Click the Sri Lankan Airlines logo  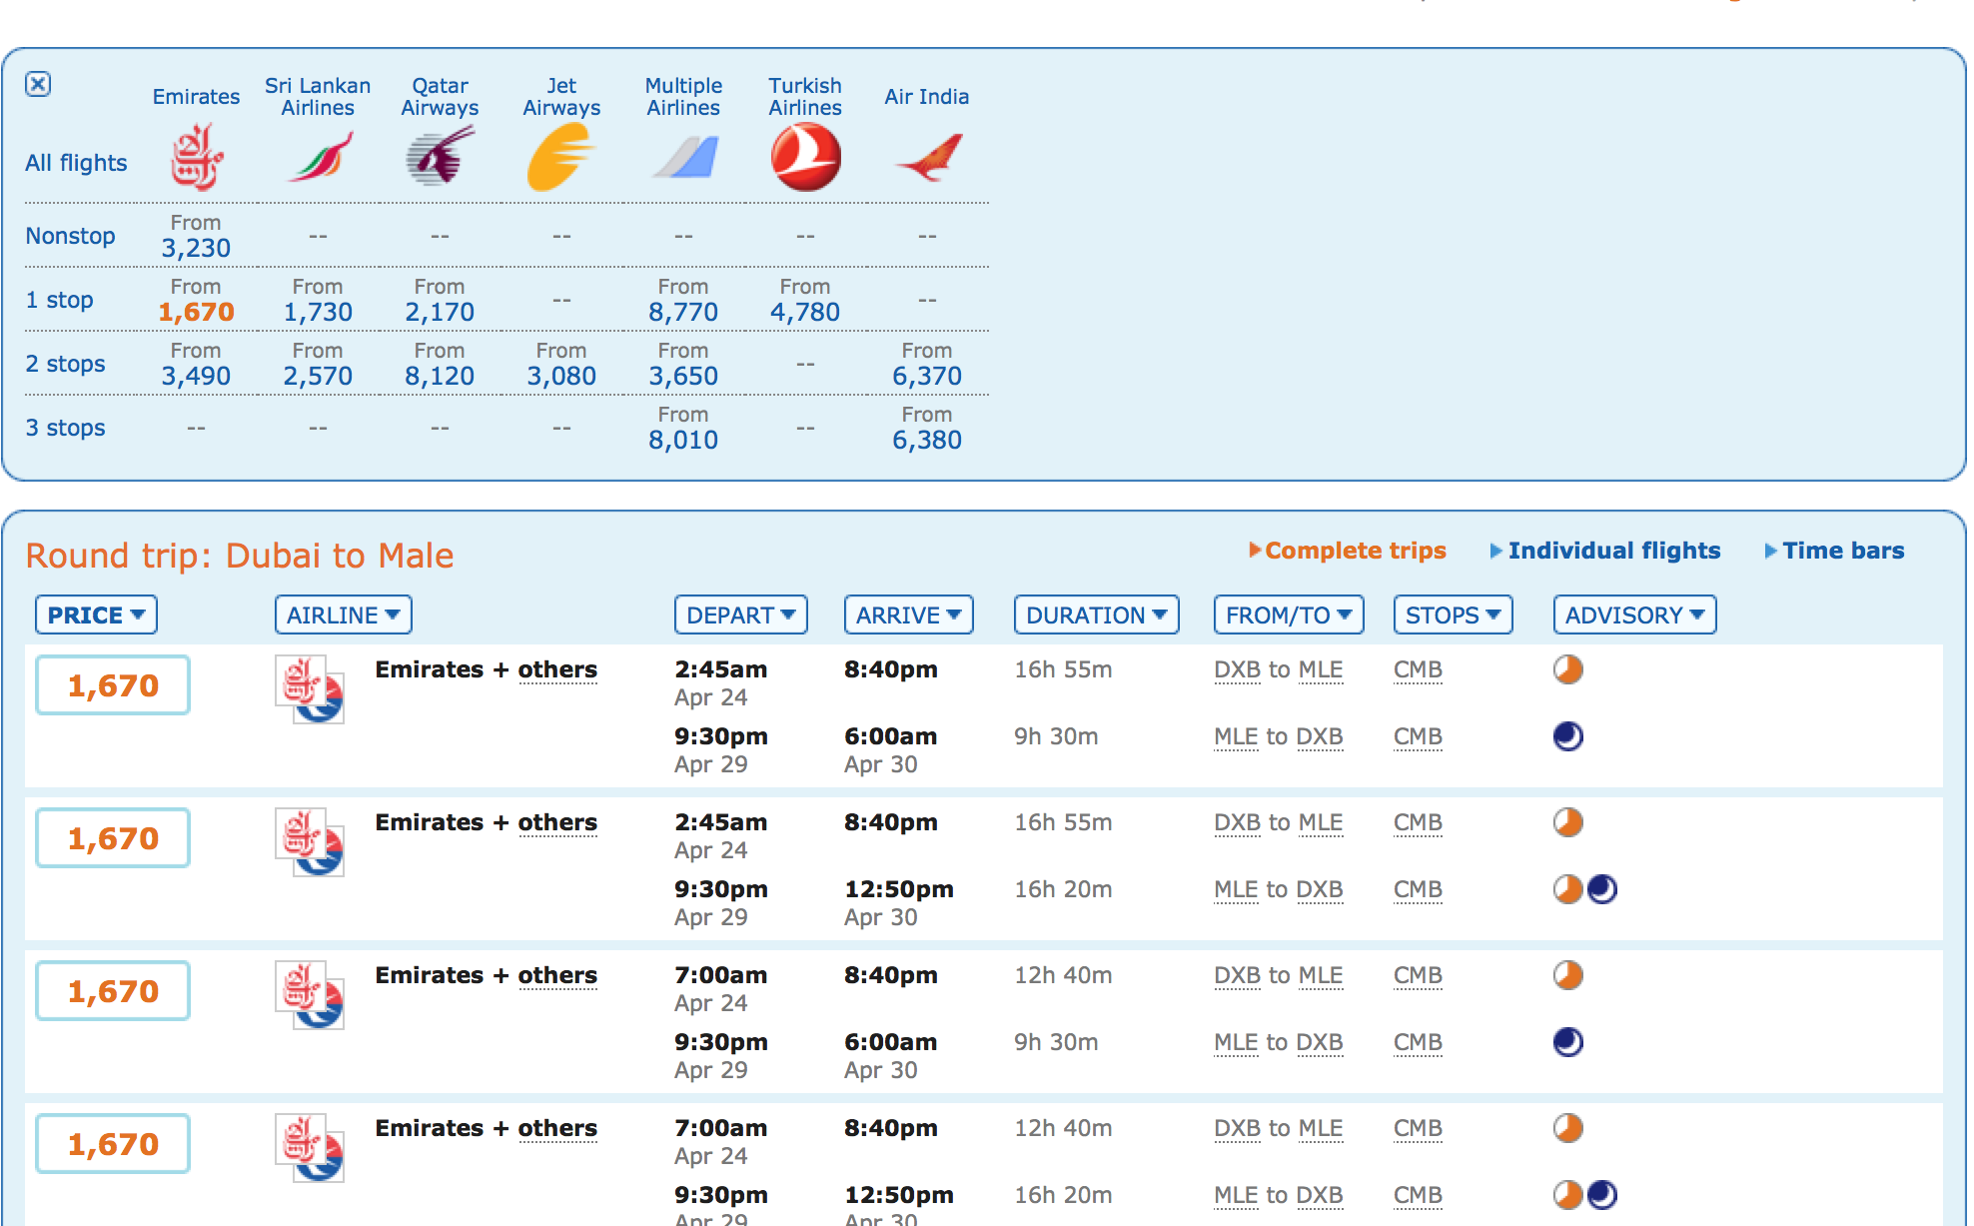click(320, 157)
